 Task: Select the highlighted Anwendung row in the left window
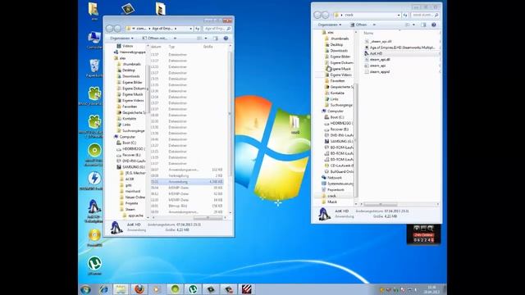(186, 182)
